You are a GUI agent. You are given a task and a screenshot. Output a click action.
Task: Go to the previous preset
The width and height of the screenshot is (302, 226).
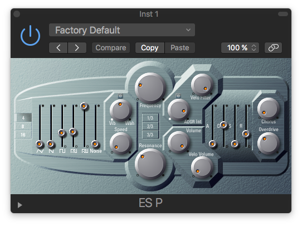(x=59, y=47)
